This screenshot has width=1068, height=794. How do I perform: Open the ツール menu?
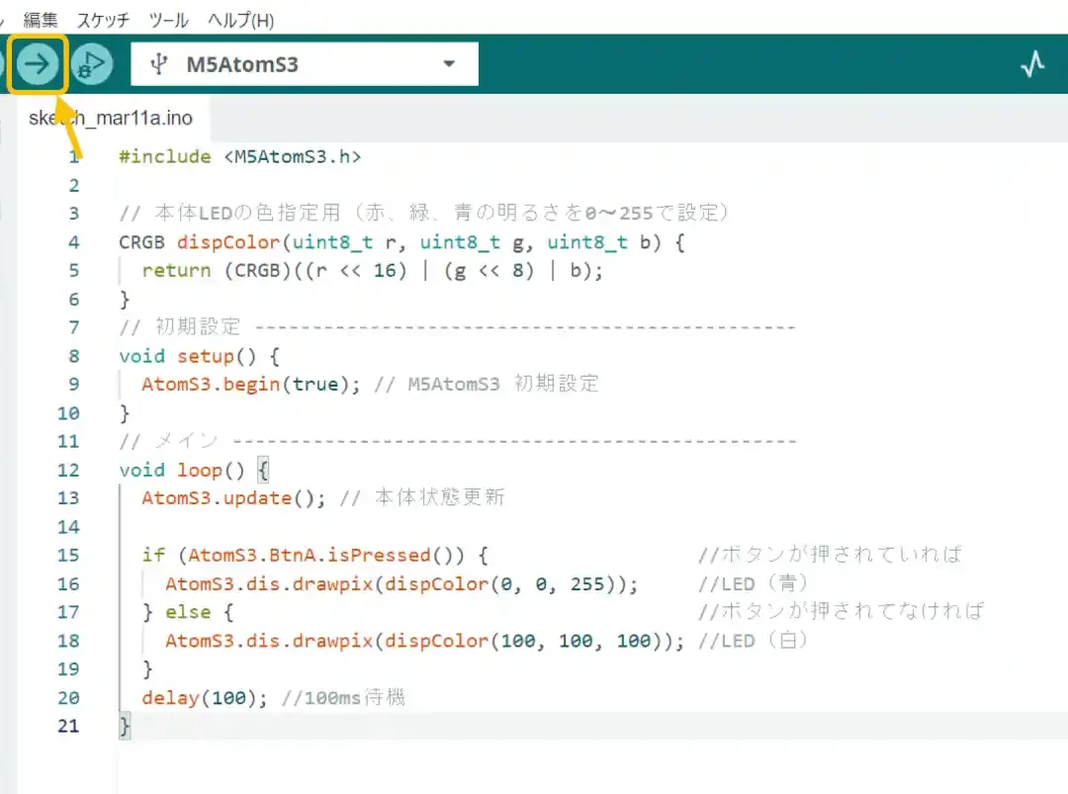[168, 20]
